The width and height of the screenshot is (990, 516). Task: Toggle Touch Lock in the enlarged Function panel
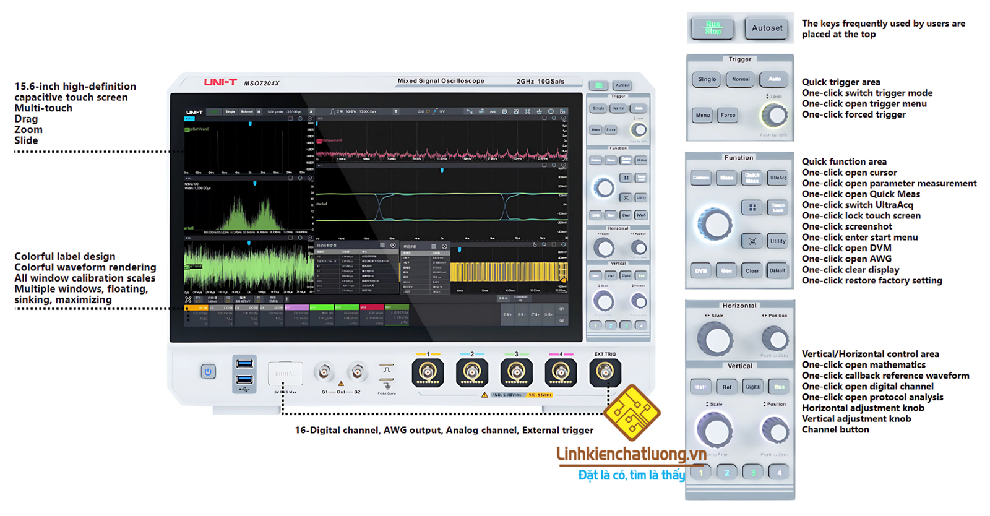click(x=778, y=208)
